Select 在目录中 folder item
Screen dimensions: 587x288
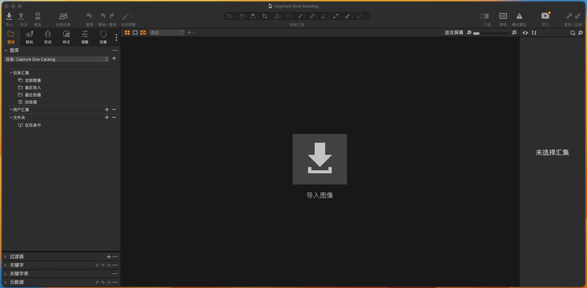pyautogui.click(x=33, y=125)
